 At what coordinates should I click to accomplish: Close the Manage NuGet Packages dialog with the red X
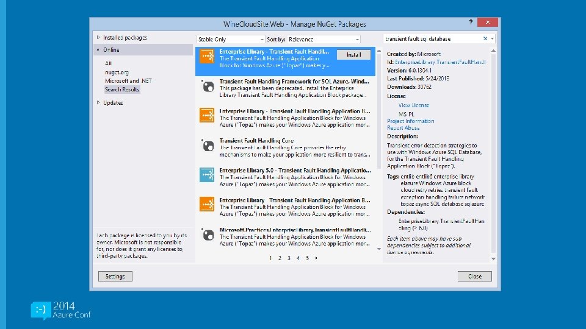(x=487, y=23)
